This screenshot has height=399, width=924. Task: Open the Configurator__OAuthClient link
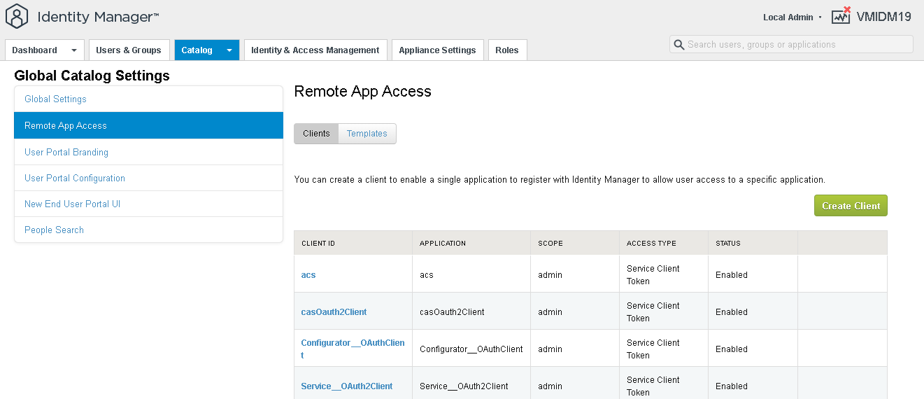pos(353,349)
